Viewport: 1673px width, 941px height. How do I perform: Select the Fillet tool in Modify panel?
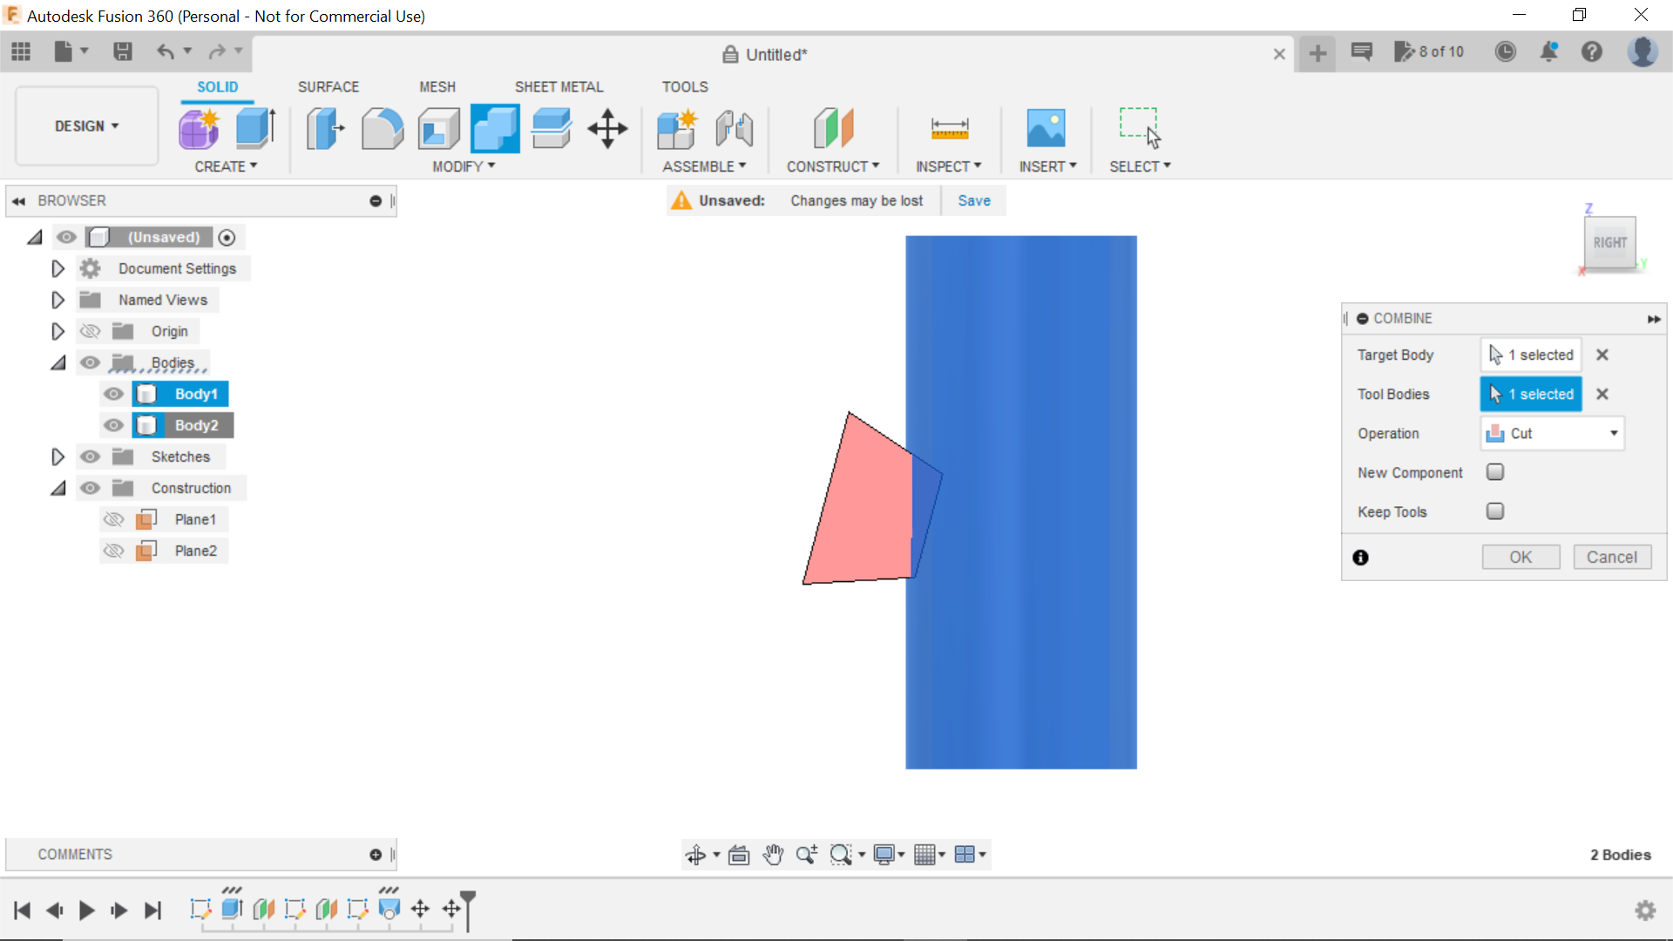[383, 128]
